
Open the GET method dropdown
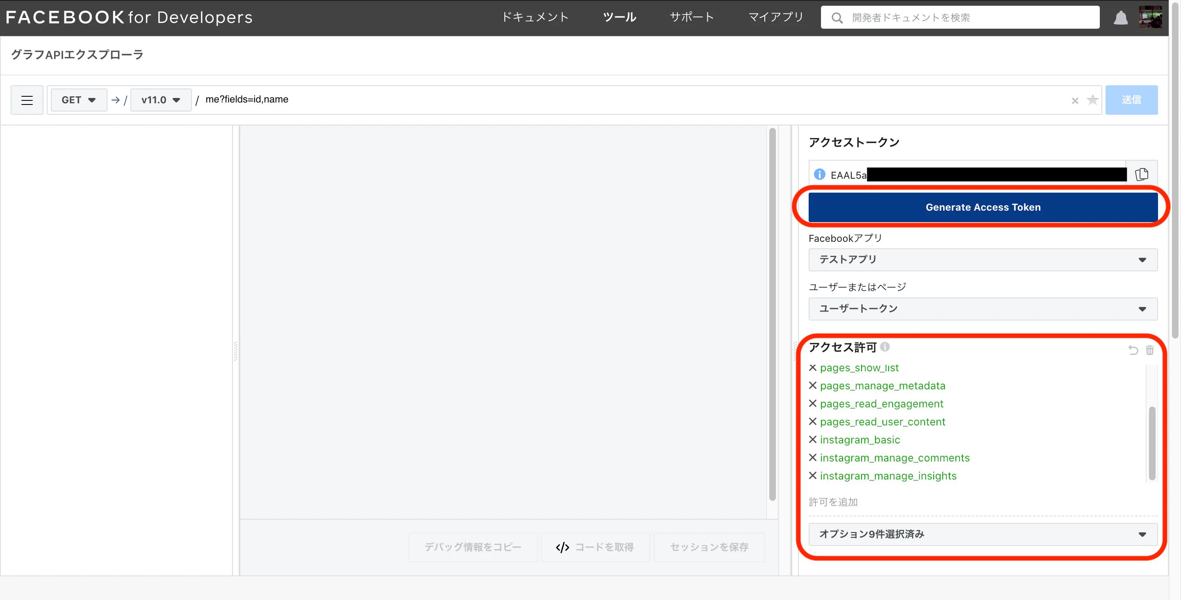pos(78,100)
